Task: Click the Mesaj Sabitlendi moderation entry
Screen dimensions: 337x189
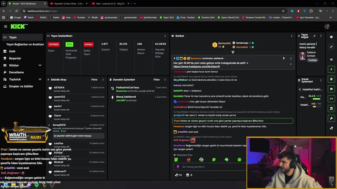Action: click(x=139, y=98)
